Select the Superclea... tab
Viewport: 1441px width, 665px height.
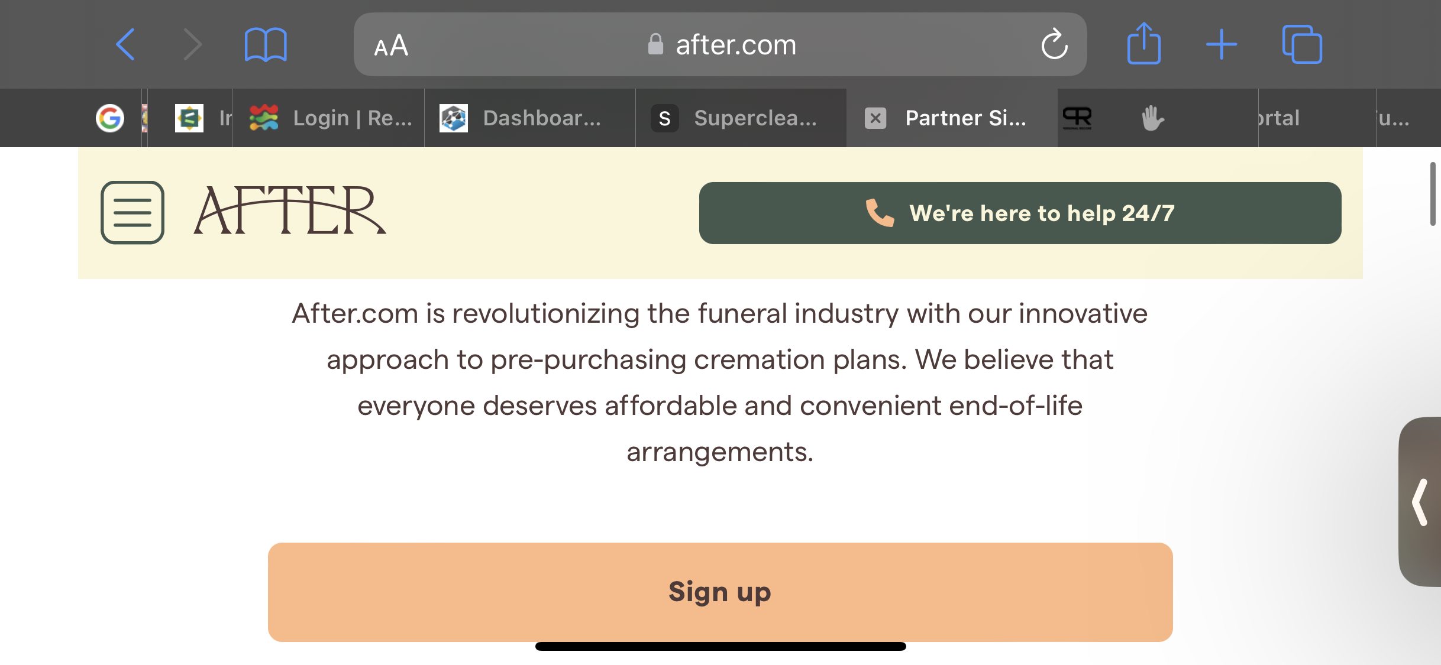pyautogui.click(x=741, y=118)
